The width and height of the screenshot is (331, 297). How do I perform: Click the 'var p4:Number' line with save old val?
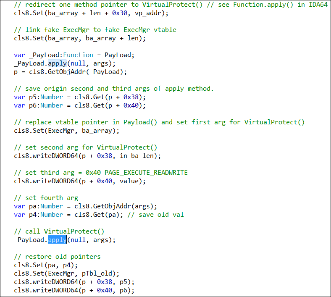click(99, 215)
